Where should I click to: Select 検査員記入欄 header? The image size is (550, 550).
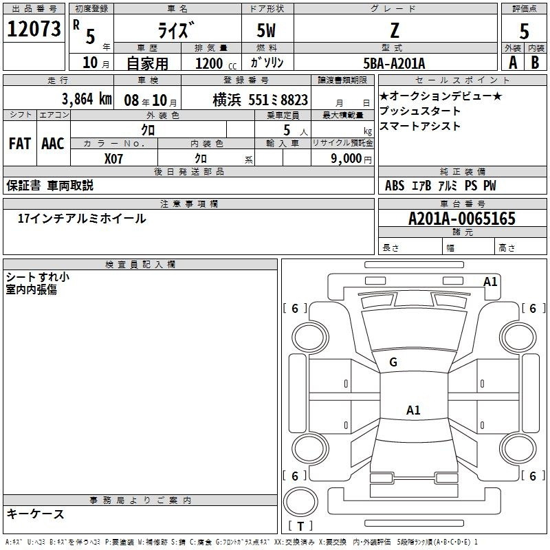pyautogui.click(x=140, y=265)
